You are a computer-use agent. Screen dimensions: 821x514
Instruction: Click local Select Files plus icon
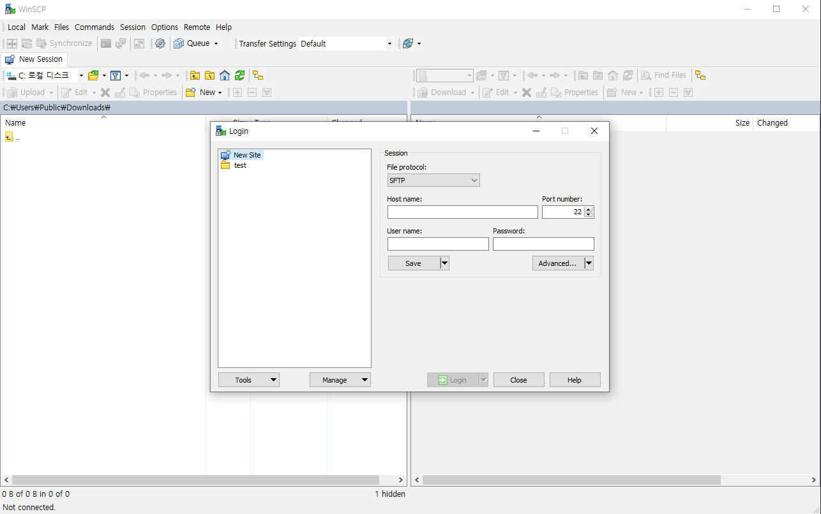click(x=237, y=92)
